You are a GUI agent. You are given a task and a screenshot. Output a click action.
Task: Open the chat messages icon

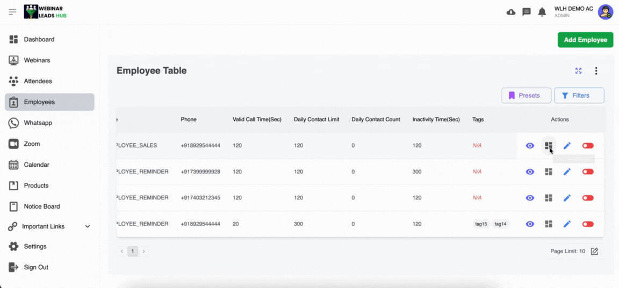[x=527, y=12]
